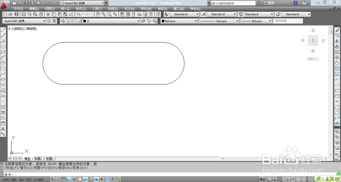This screenshot has height=182, width=341.
Task: Select the Erase tool in modify toolbar
Action: click(x=337, y=30)
